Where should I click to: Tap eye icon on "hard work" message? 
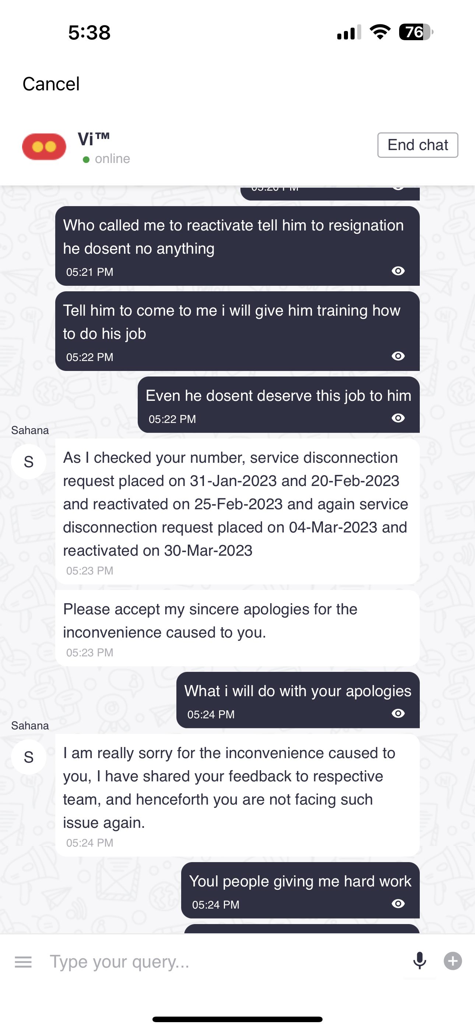pos(398,904)
